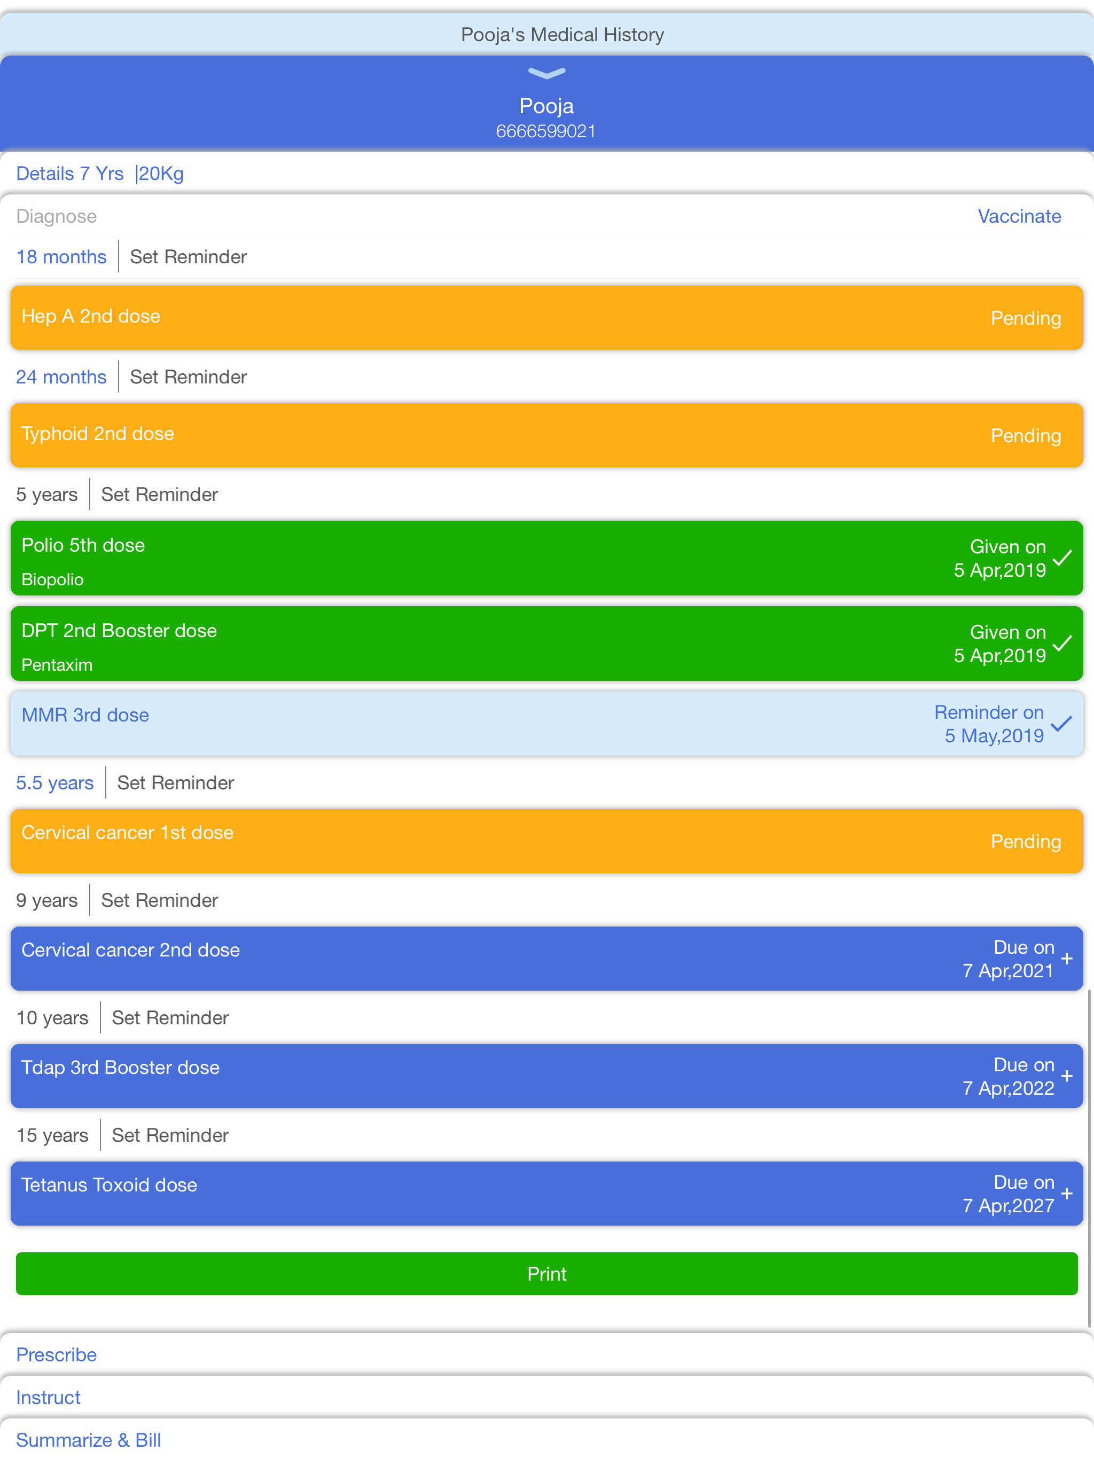The image size is (1094, 1459).
Task: Tap the plus icon on Tdap 3rd Booster dose
Action: [x=1067, y=1076]
